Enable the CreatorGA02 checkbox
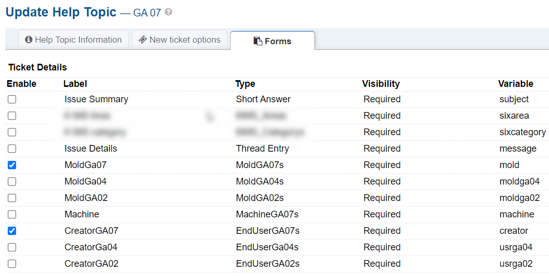 [12, 264]
